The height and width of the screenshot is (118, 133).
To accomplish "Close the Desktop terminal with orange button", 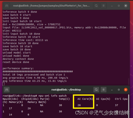I will tap(126, 90).
